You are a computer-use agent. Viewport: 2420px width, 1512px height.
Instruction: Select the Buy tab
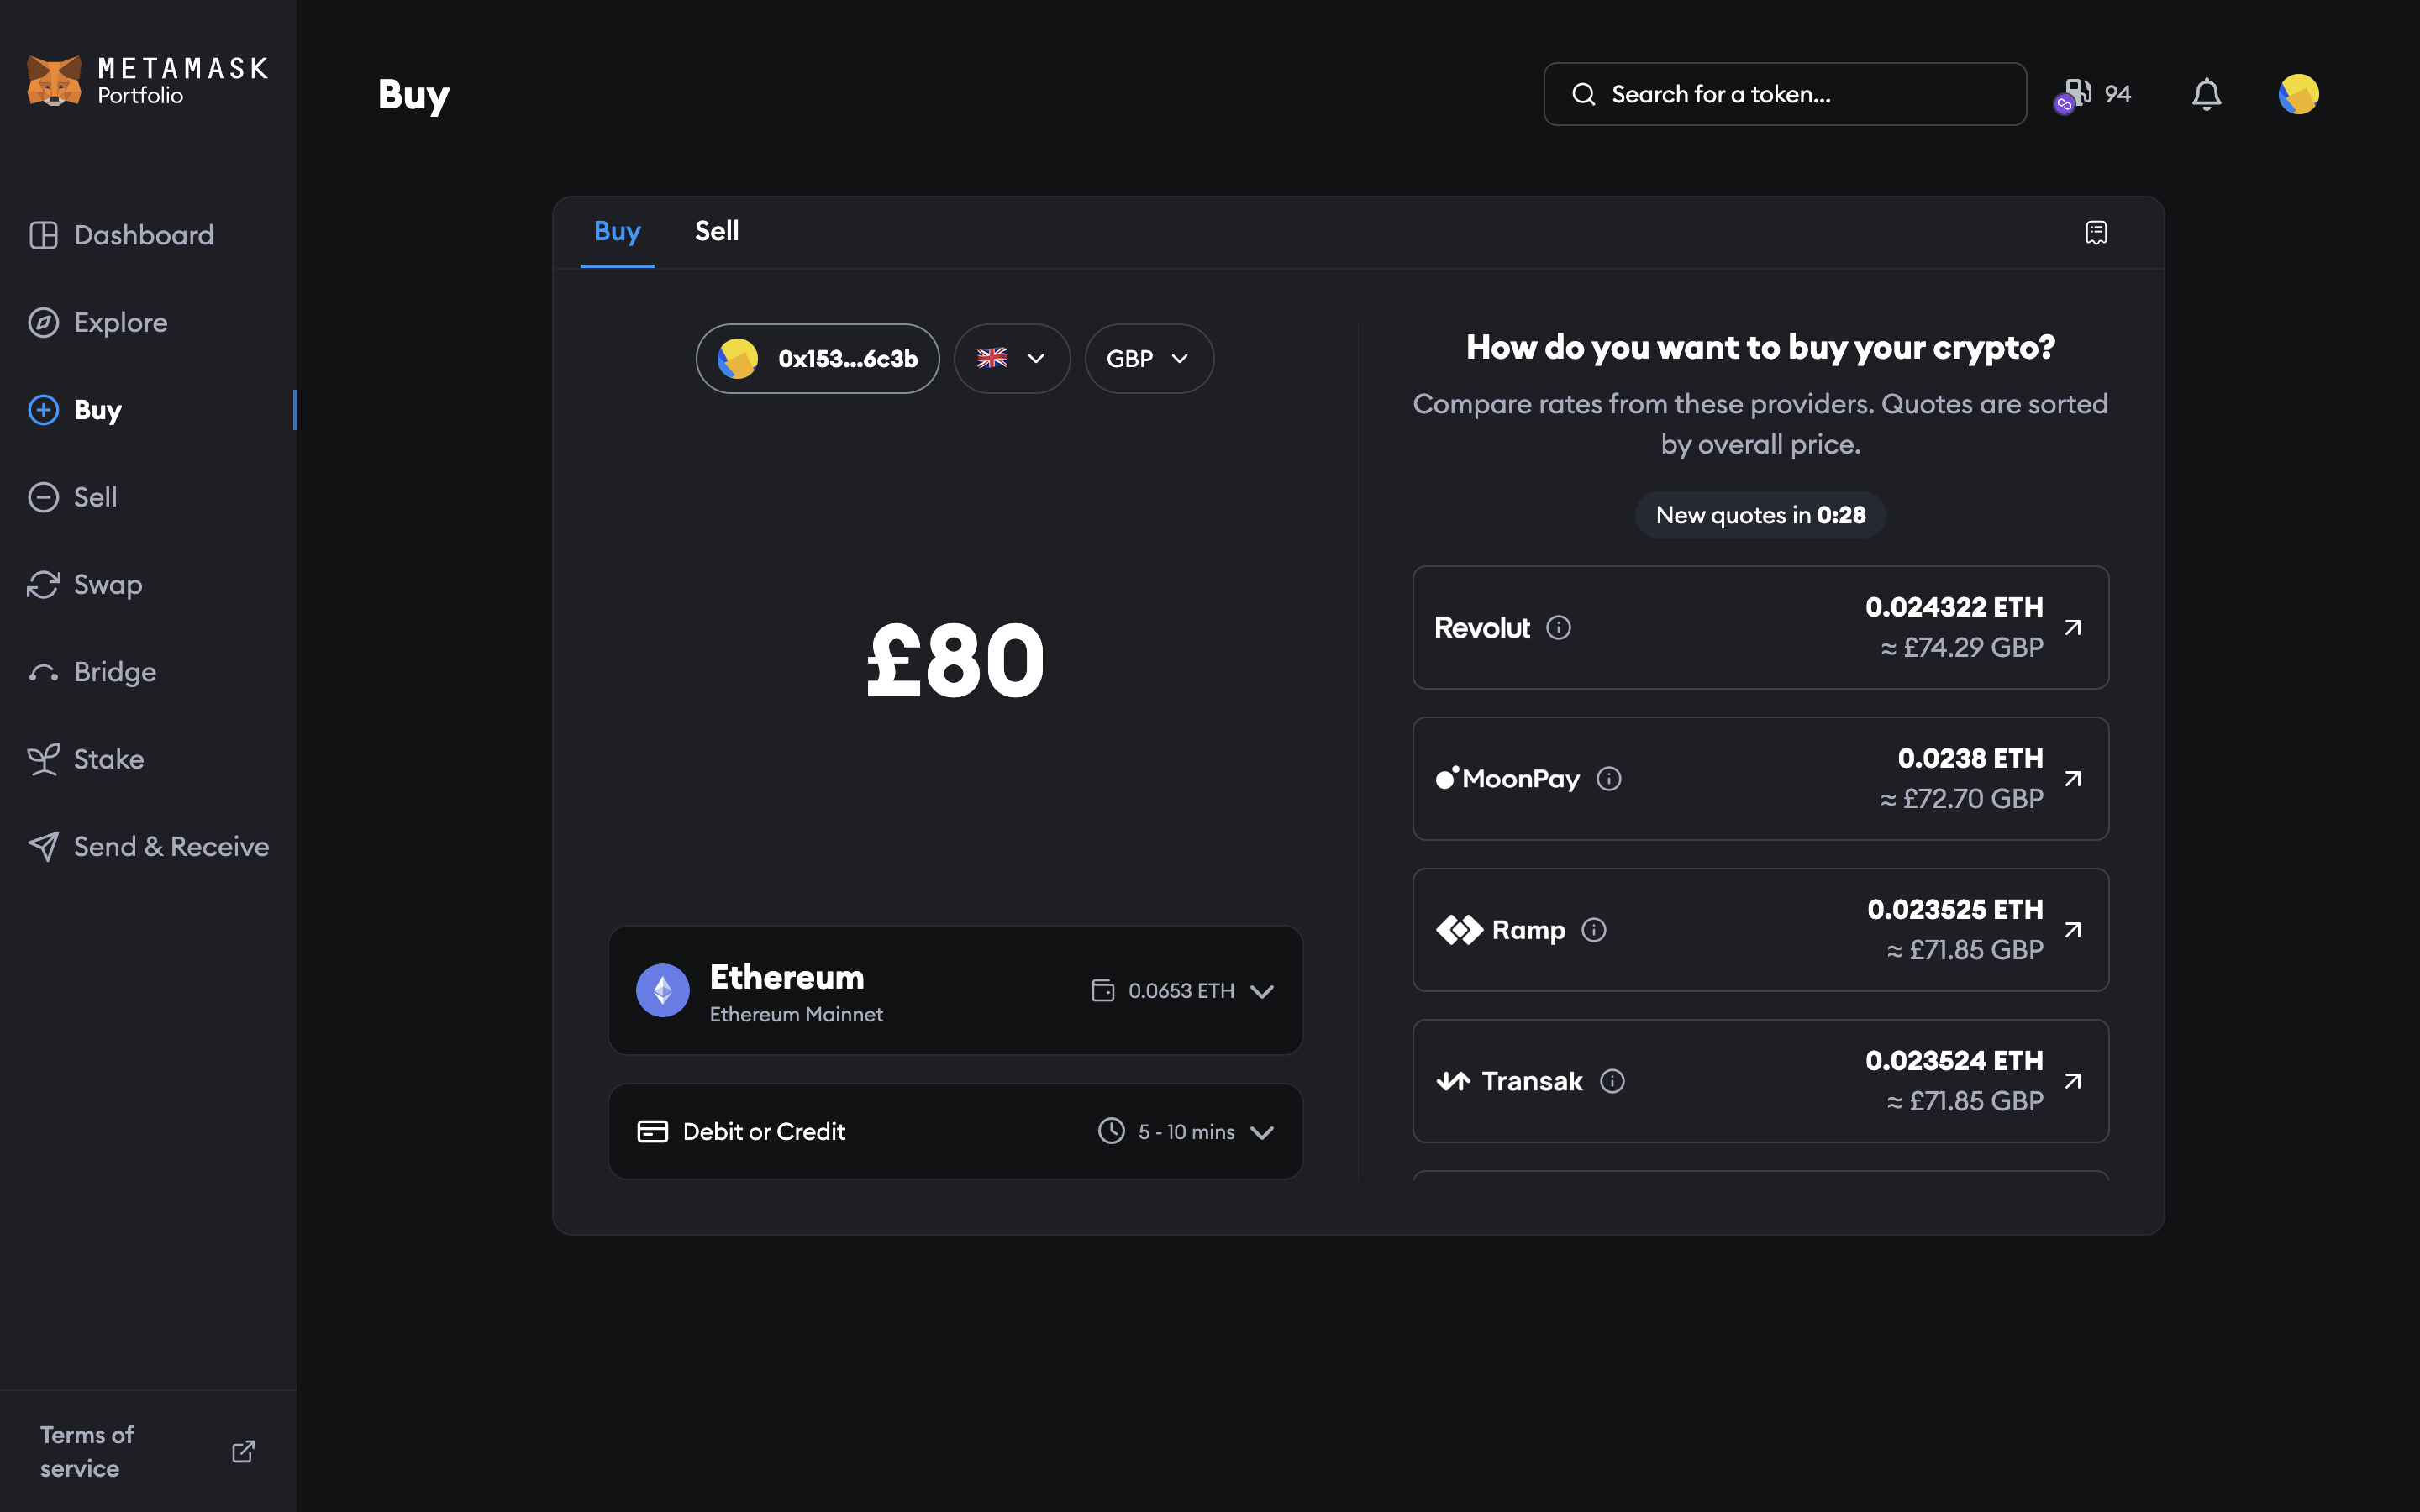[x=617, y=230]
